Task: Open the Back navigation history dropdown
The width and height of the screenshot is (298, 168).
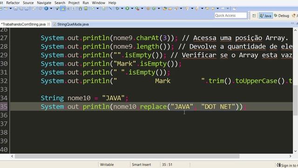Action: pyautogui.click(x=217, y=8)
